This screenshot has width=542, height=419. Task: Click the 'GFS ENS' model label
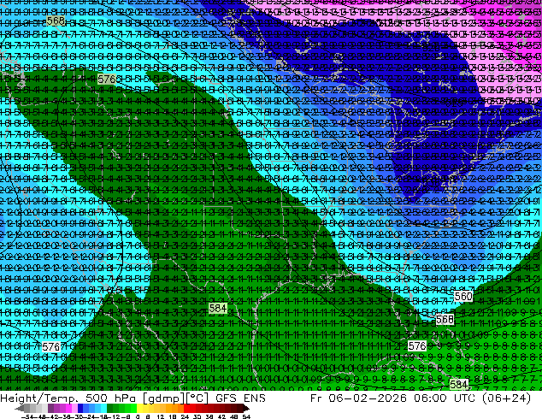[240, 398]
